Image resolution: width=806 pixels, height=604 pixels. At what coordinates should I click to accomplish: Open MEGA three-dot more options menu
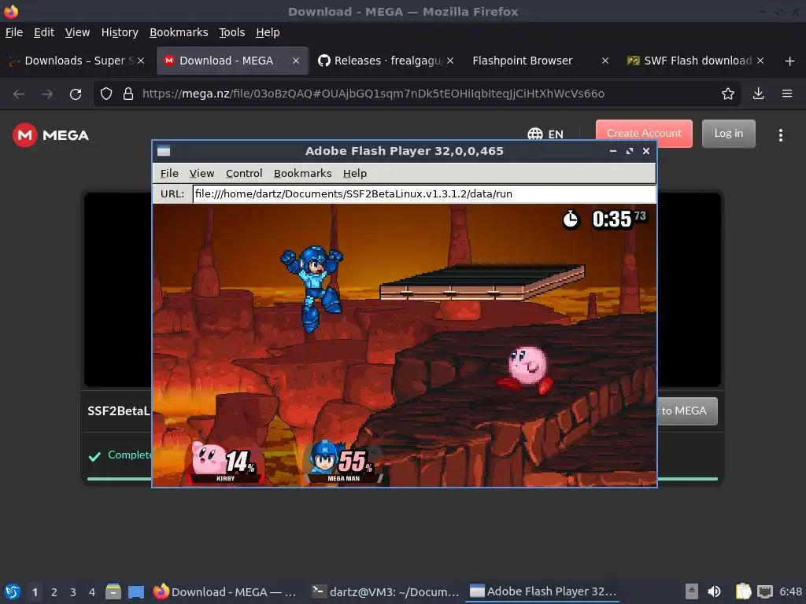pos(780,135)
